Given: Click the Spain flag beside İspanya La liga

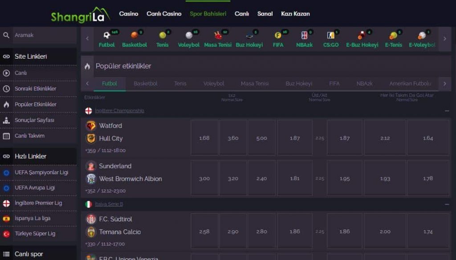Looking at the screenshot, I should [x=6, y=219].
